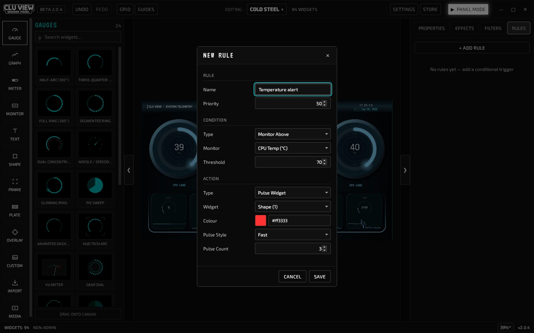Go to previous canvas page arrow
Screen dimensions: 534x333
click(129, 170)
